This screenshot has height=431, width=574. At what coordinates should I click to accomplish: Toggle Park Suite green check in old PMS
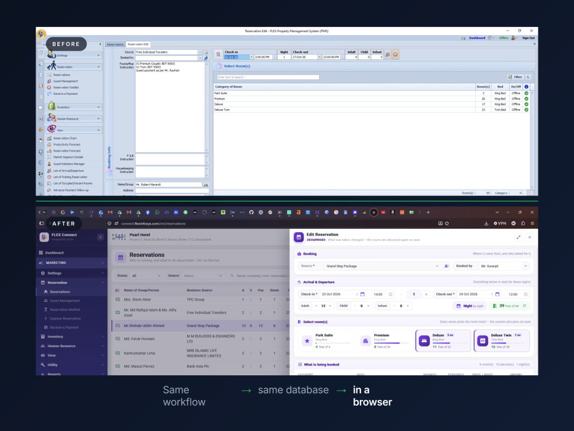point(526,93)
